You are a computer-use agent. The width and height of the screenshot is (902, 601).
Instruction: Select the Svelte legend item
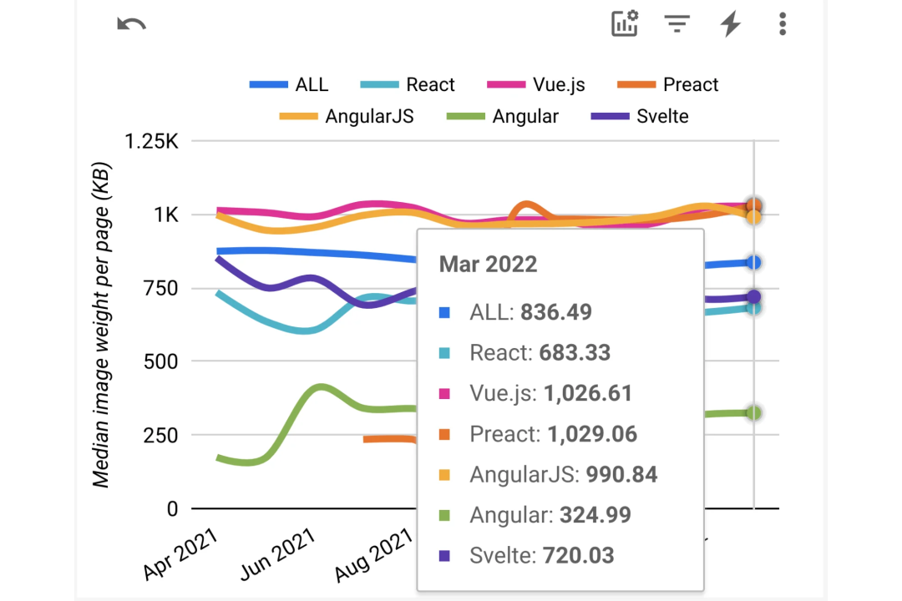[x=640, y=116]
